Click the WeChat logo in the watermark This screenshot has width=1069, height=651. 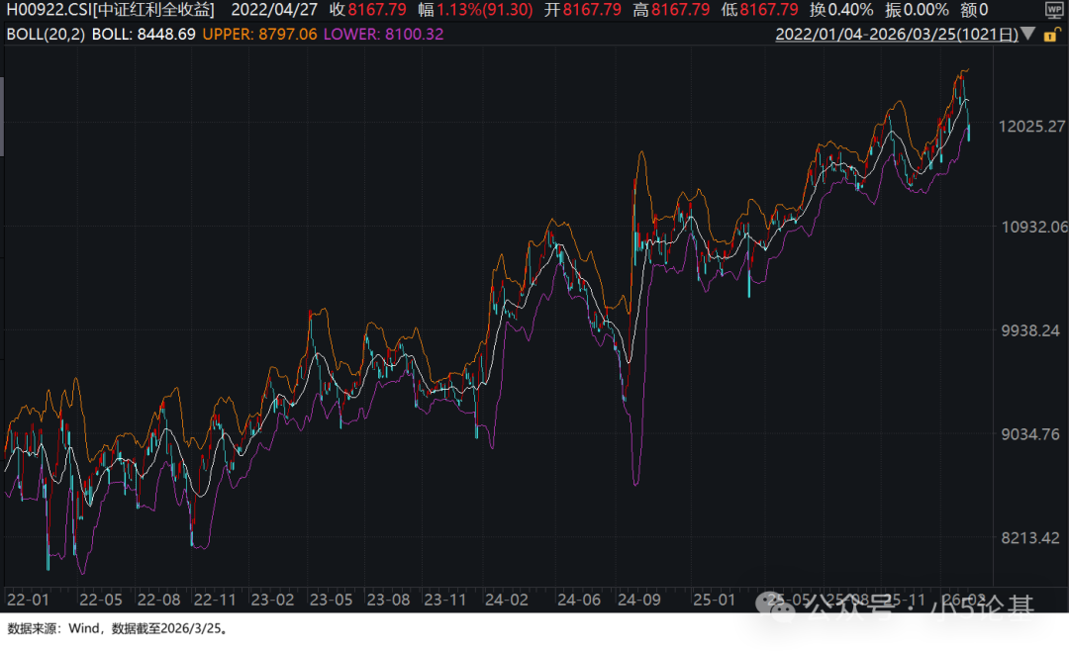click(777, 605)
